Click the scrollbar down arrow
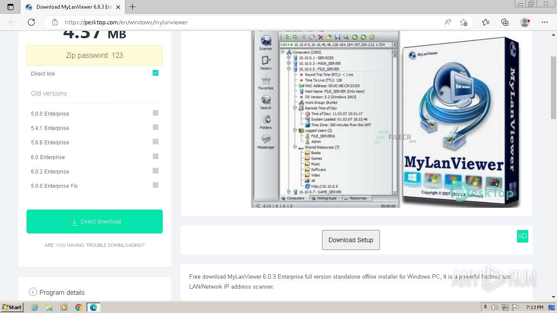557x313 pixels. tap(554, 297)
